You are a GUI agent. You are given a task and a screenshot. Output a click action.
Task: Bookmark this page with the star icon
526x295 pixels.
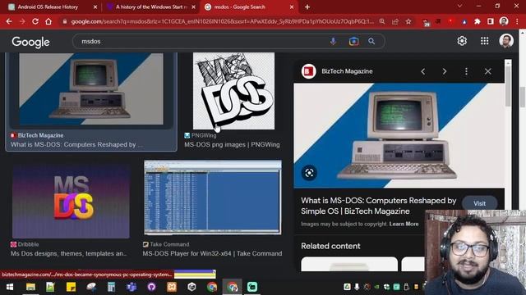pyautogui.click(x=408, y=21)
